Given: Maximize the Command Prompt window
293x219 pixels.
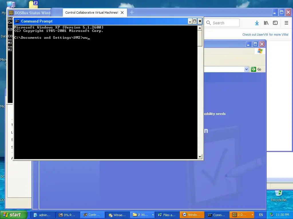Looking at the screenshot, I should click(195, 21).
